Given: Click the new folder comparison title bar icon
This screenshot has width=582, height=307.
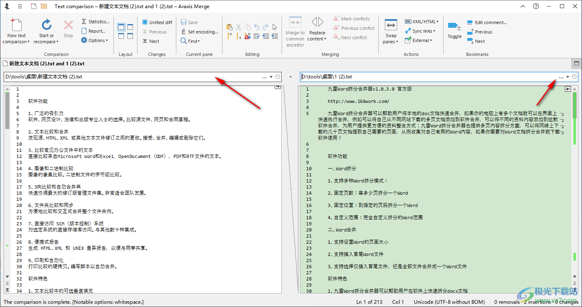Looking at the screenshot, I should [44, 6].
